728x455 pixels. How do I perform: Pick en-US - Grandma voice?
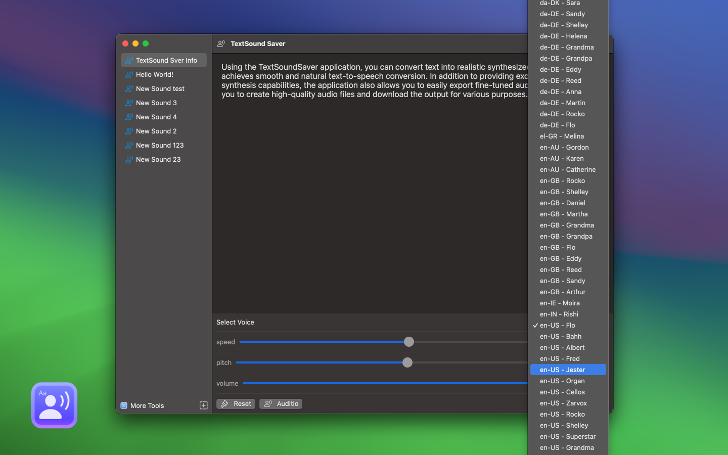tap(568, 447)
